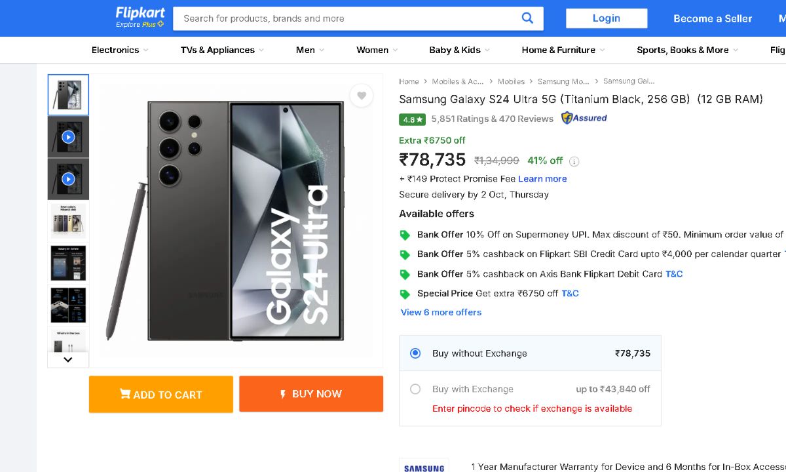This screenshot has height=472, width=786.
Task: Click the product search input field
Action: pos(347,18)
